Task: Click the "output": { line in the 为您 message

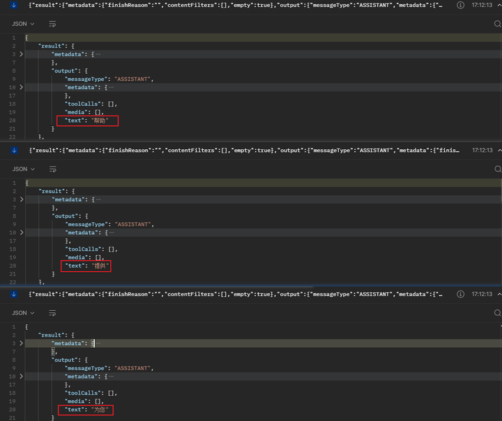Action: click(x=70, y=360)
